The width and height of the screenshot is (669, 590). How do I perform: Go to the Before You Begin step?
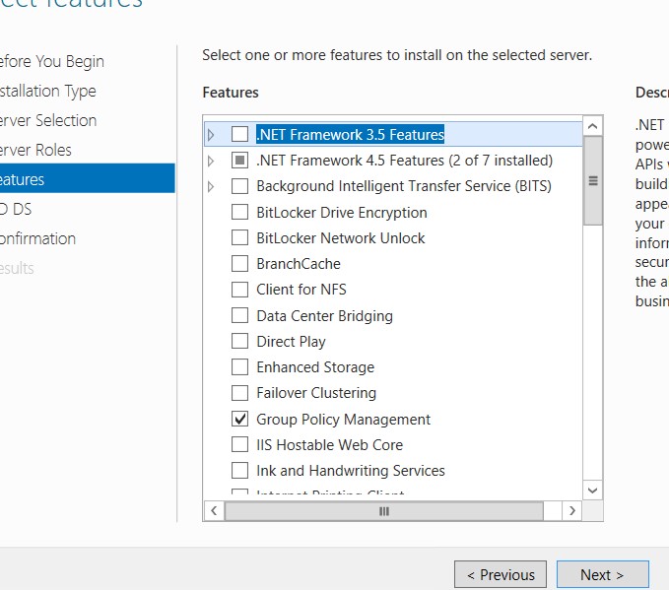pos(51,61)
